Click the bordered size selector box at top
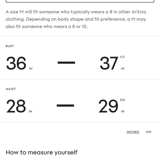160x160 pixels. (80, 1)
